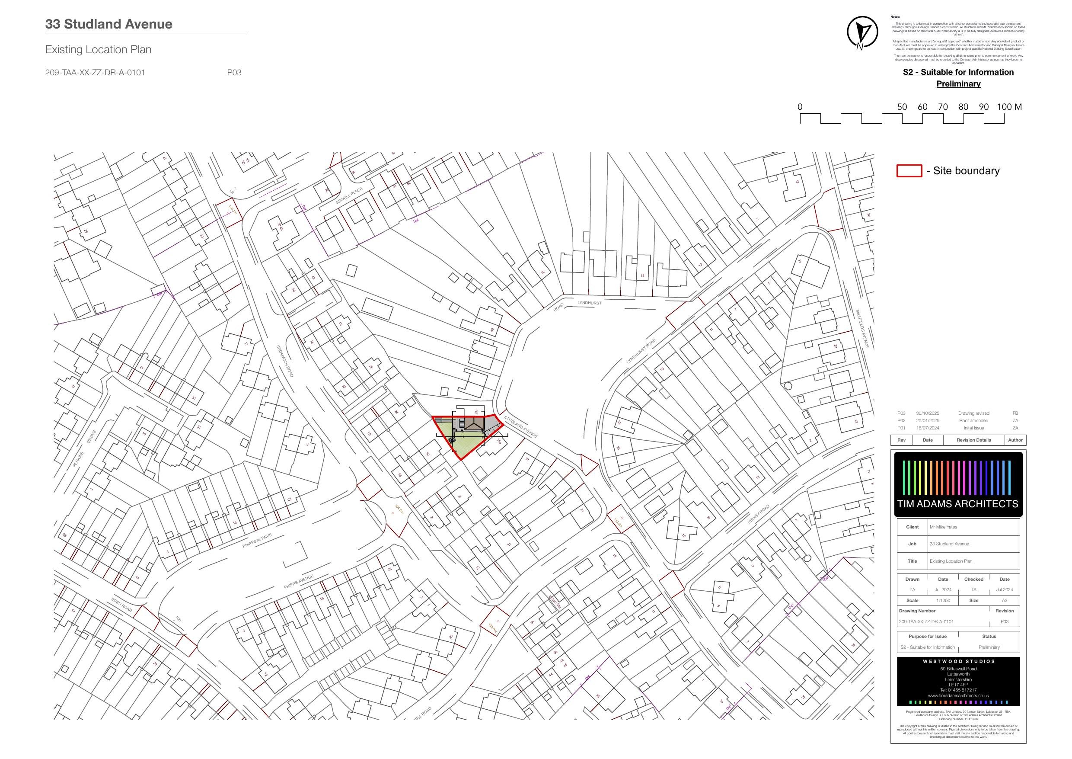The image size is (1072, 759).
Task: Click the Phipps Avenue street label
Action: click(257, 541)
